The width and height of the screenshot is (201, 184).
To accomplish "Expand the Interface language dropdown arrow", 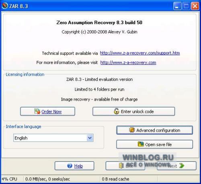I will (90, 138).
